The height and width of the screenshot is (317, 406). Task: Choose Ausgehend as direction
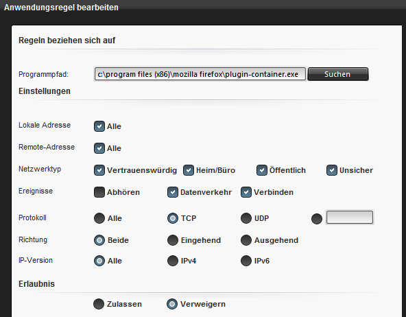tap(246, 240)
